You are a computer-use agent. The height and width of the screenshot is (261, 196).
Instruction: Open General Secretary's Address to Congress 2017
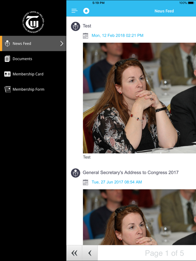[x=131, y=172]
